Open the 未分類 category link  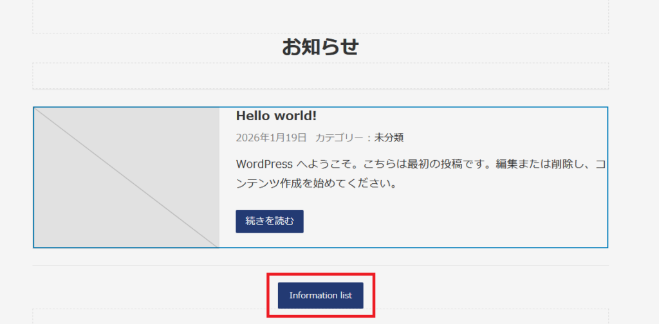[389, 138]
